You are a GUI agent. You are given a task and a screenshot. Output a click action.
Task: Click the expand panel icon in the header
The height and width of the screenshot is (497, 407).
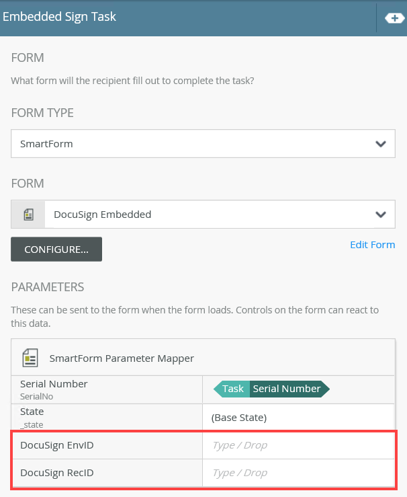tap(394, 18)
